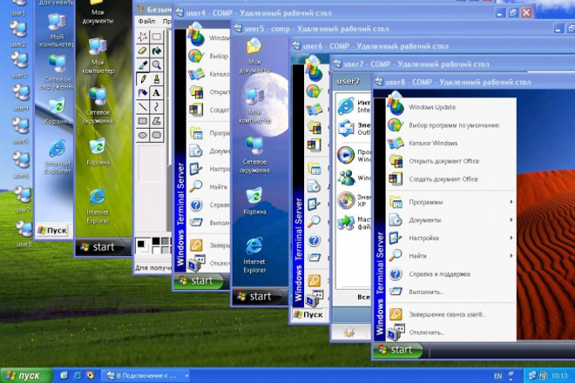Select the Magnifier tool in Paint

157,65
